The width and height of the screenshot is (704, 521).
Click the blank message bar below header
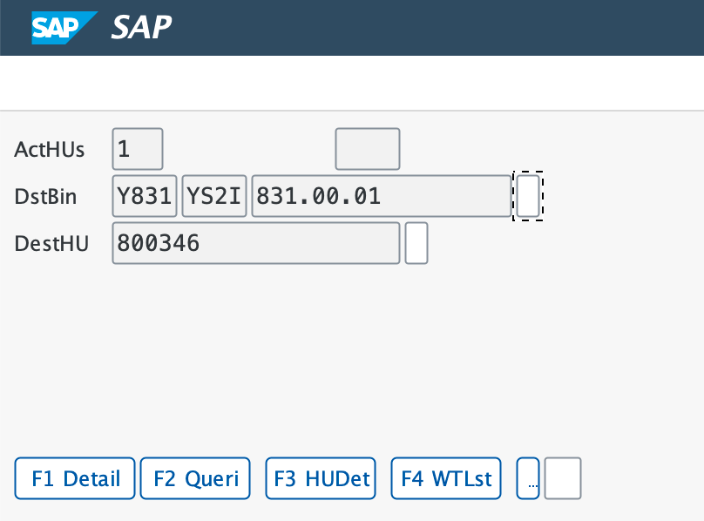352,84
